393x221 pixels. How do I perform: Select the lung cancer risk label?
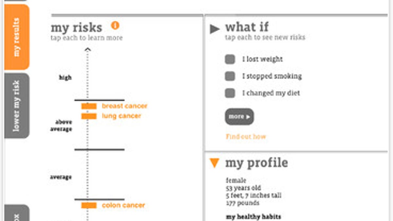(121, 116)
